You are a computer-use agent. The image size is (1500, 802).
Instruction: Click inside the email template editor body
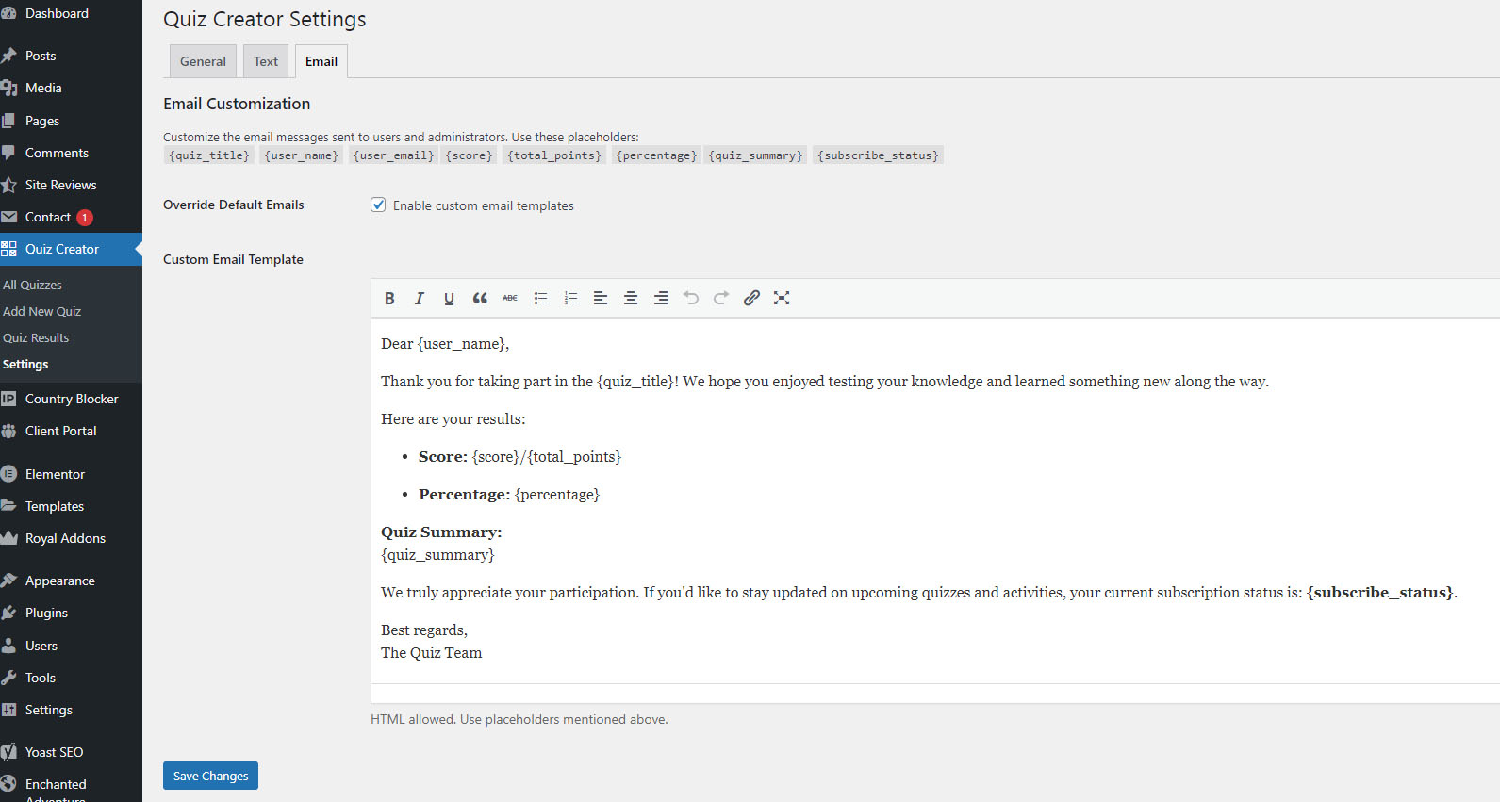[935, 499]
